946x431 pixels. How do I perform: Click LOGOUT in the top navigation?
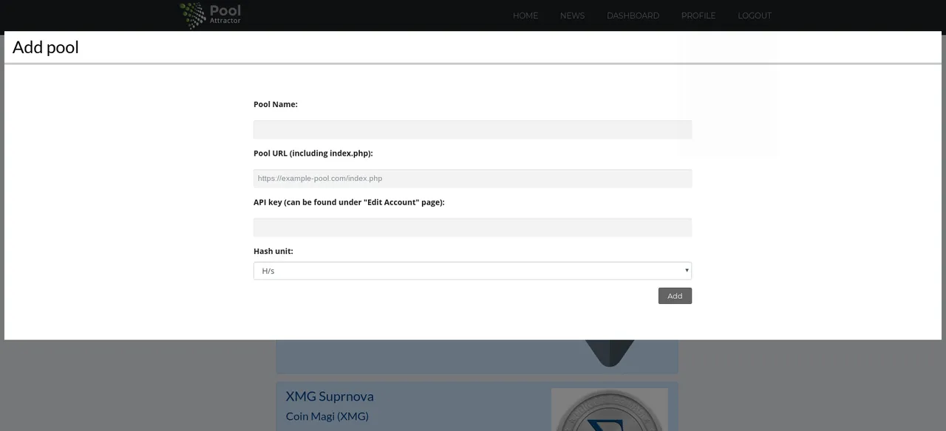pos(755,15)
